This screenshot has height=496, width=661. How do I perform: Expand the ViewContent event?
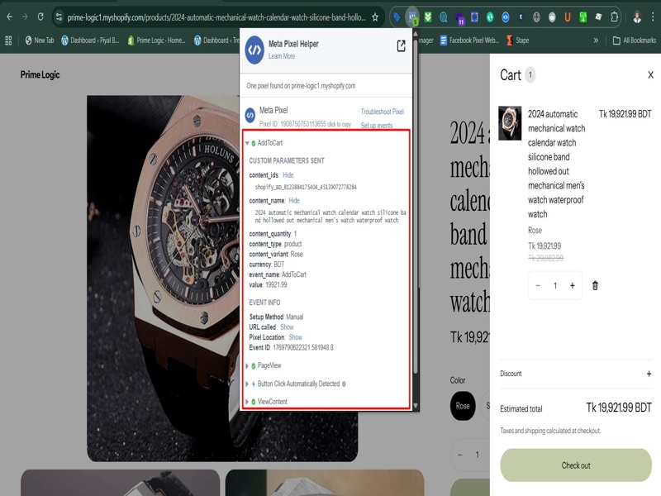click(247, 402)
